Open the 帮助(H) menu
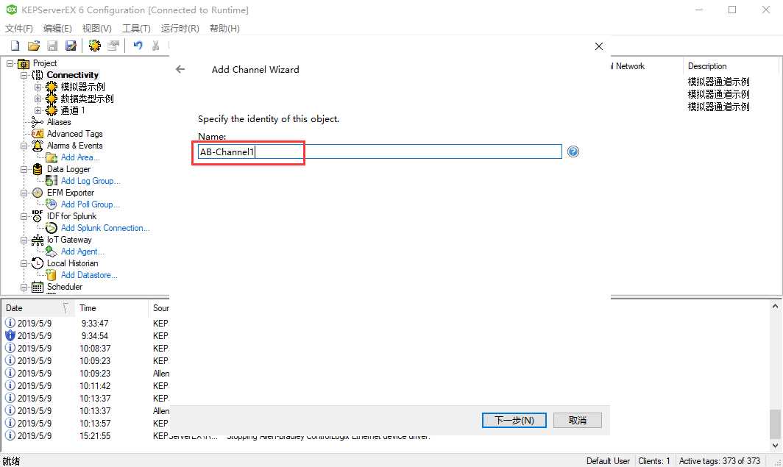The width and height of the screenshot is (783, 467). [x=224, y=29]
